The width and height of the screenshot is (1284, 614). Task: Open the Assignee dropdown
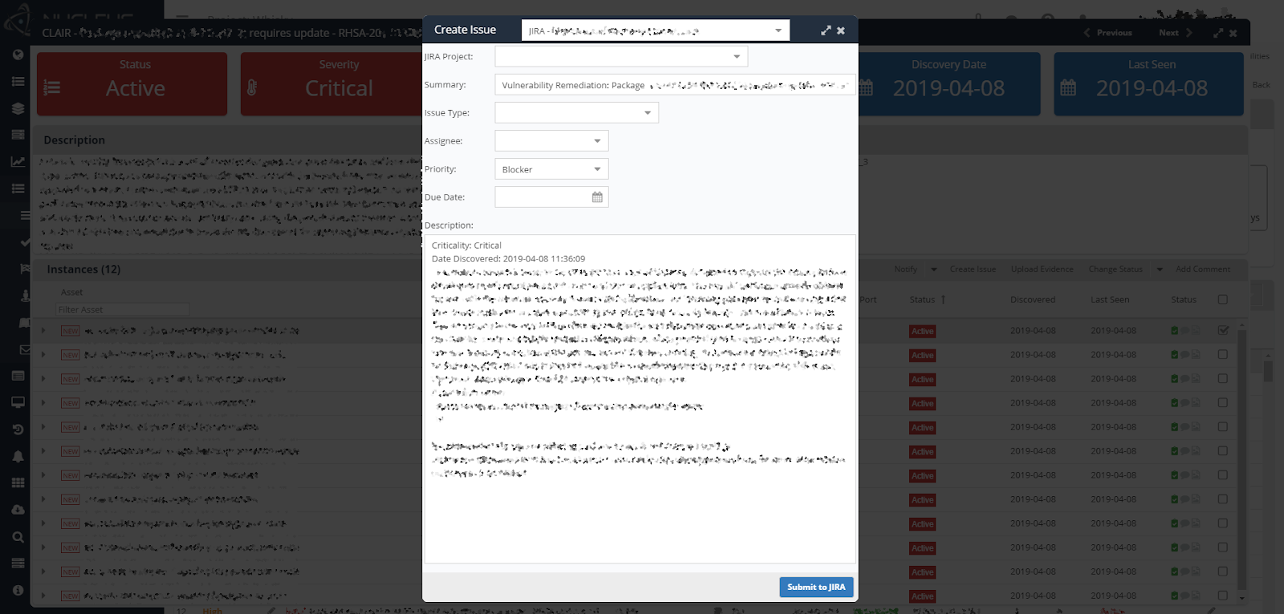(x=552, y=141)
